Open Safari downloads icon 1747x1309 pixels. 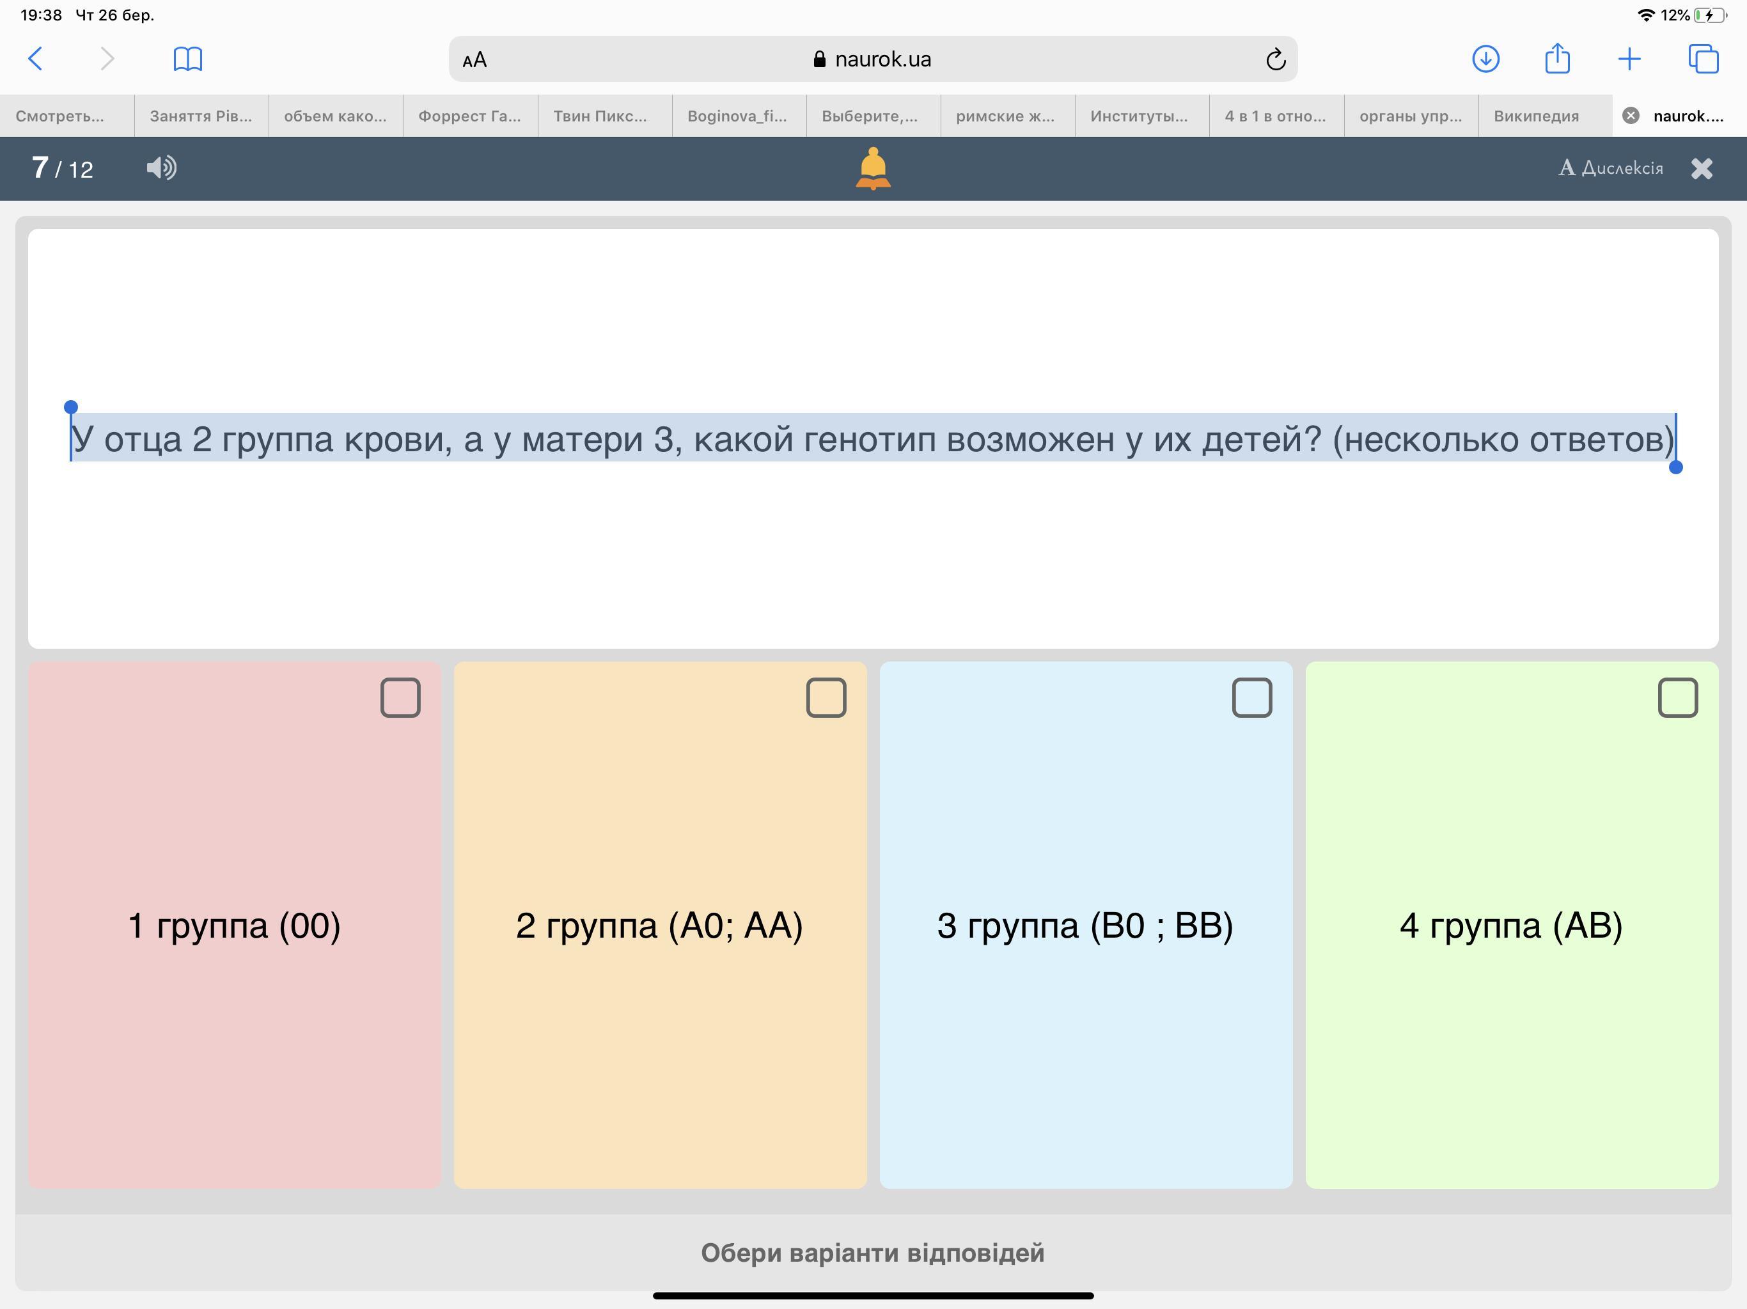point(1485,58)
